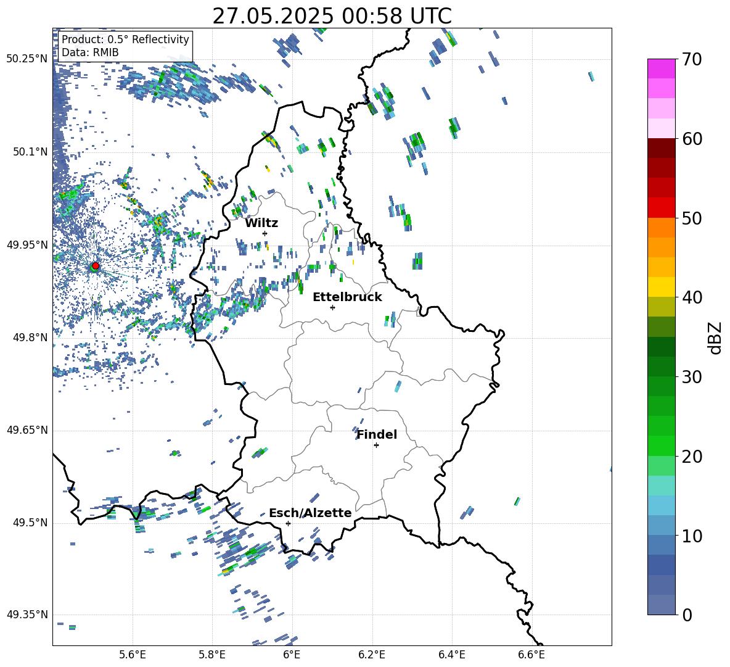This screenshot has height=667, width=730.
Task: Click the 49.95°N latitude label
Action: point(27,244)
